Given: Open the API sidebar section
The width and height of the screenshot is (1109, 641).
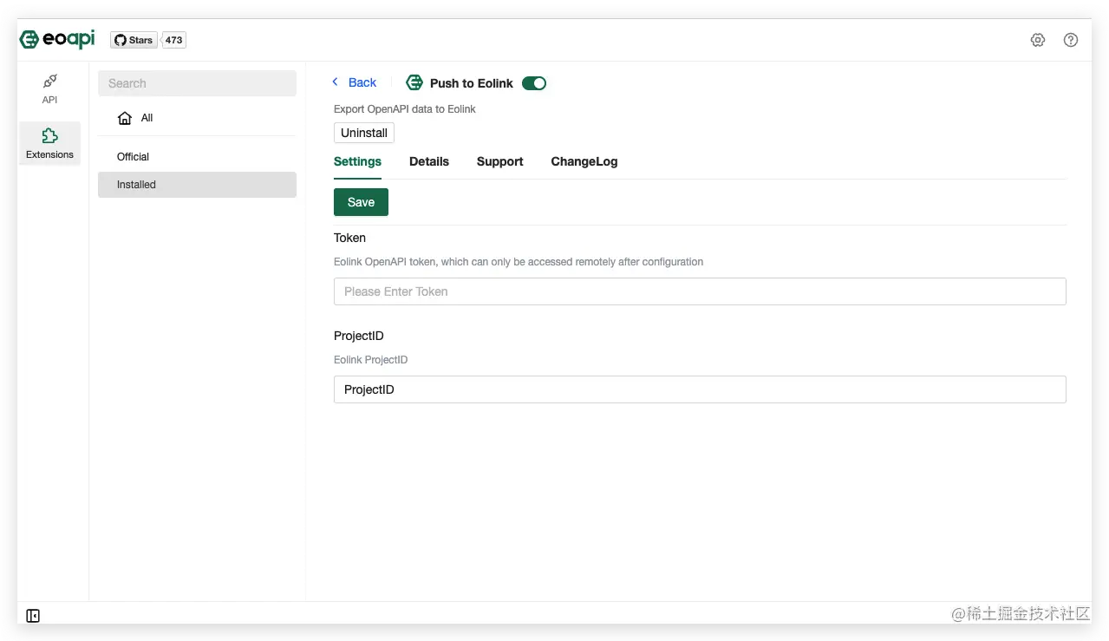Looking at the screenshot, I should tap(50, 88).
